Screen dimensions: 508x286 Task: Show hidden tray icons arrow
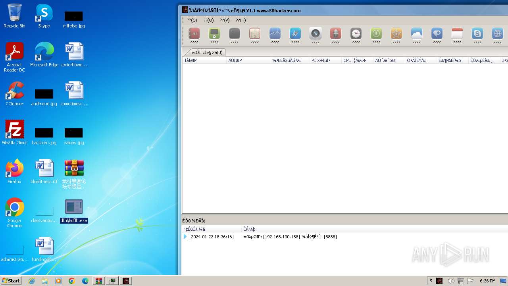point(431,281)
